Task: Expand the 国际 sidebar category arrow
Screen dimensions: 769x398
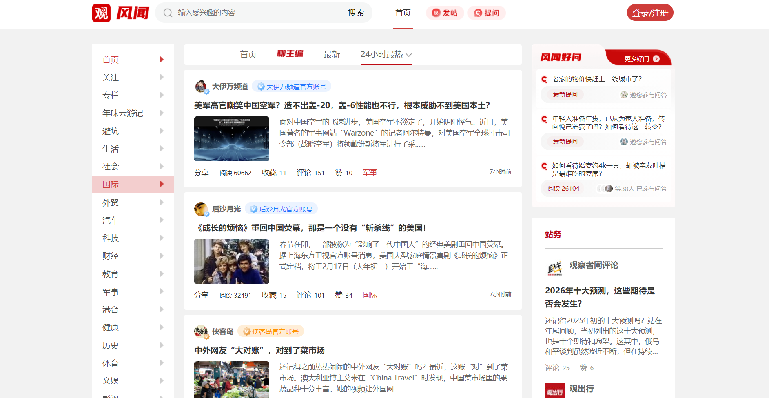Action: click(162, 184)
